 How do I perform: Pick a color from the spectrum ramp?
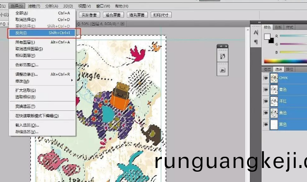(285, 61)
